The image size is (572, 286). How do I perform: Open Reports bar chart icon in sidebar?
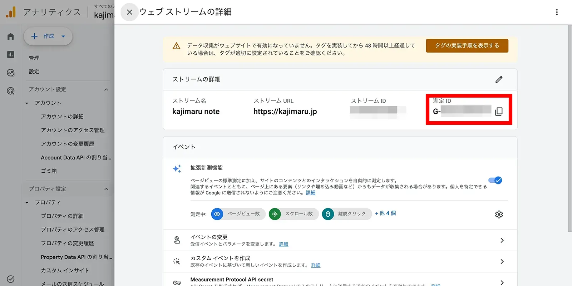coord(11,54)
